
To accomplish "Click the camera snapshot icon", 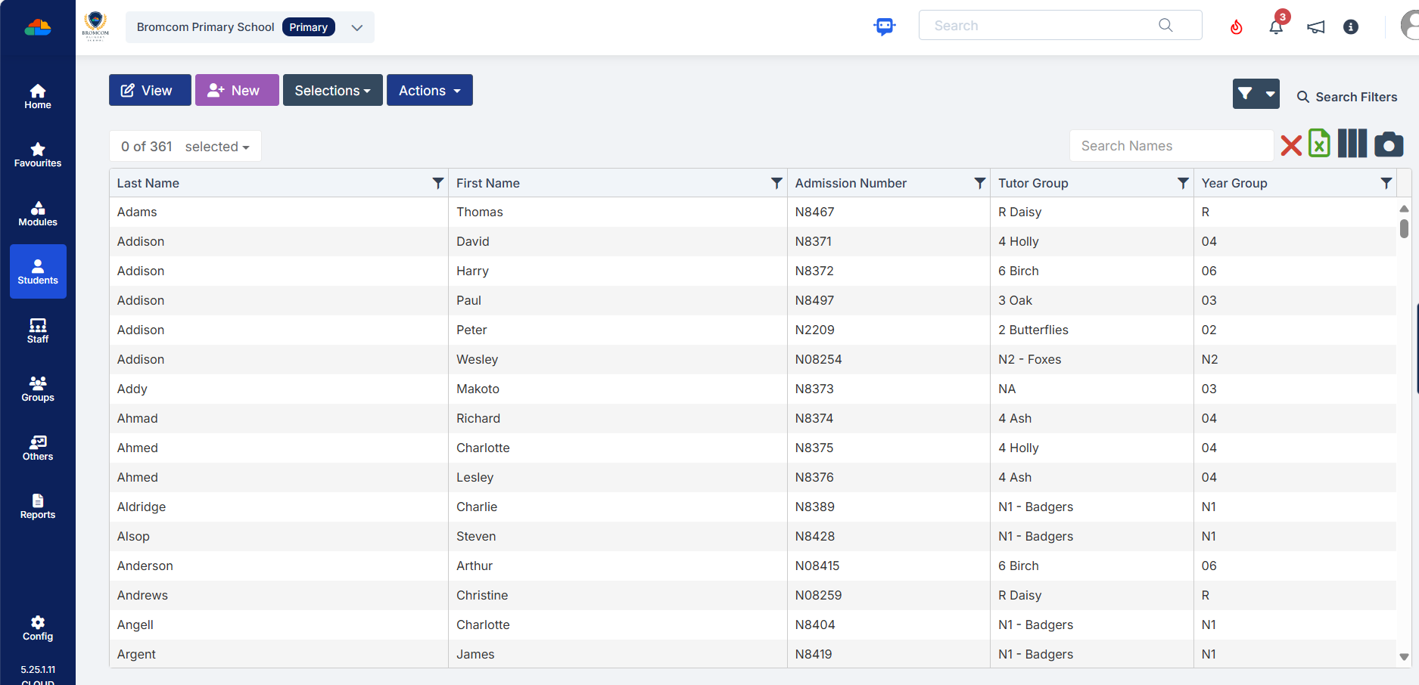I will (1388, 144).
